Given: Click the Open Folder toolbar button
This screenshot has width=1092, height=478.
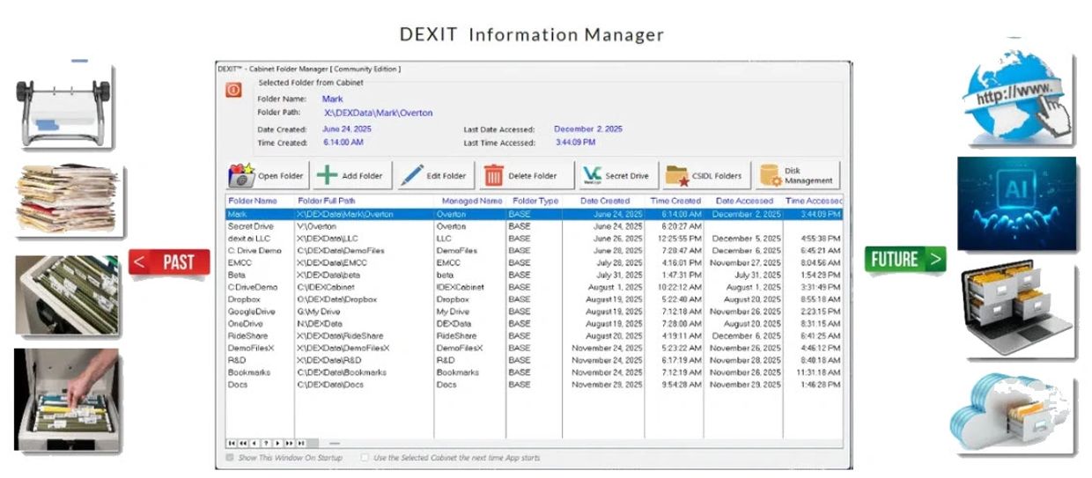Looking at the screenshot, I should [267, 175].
